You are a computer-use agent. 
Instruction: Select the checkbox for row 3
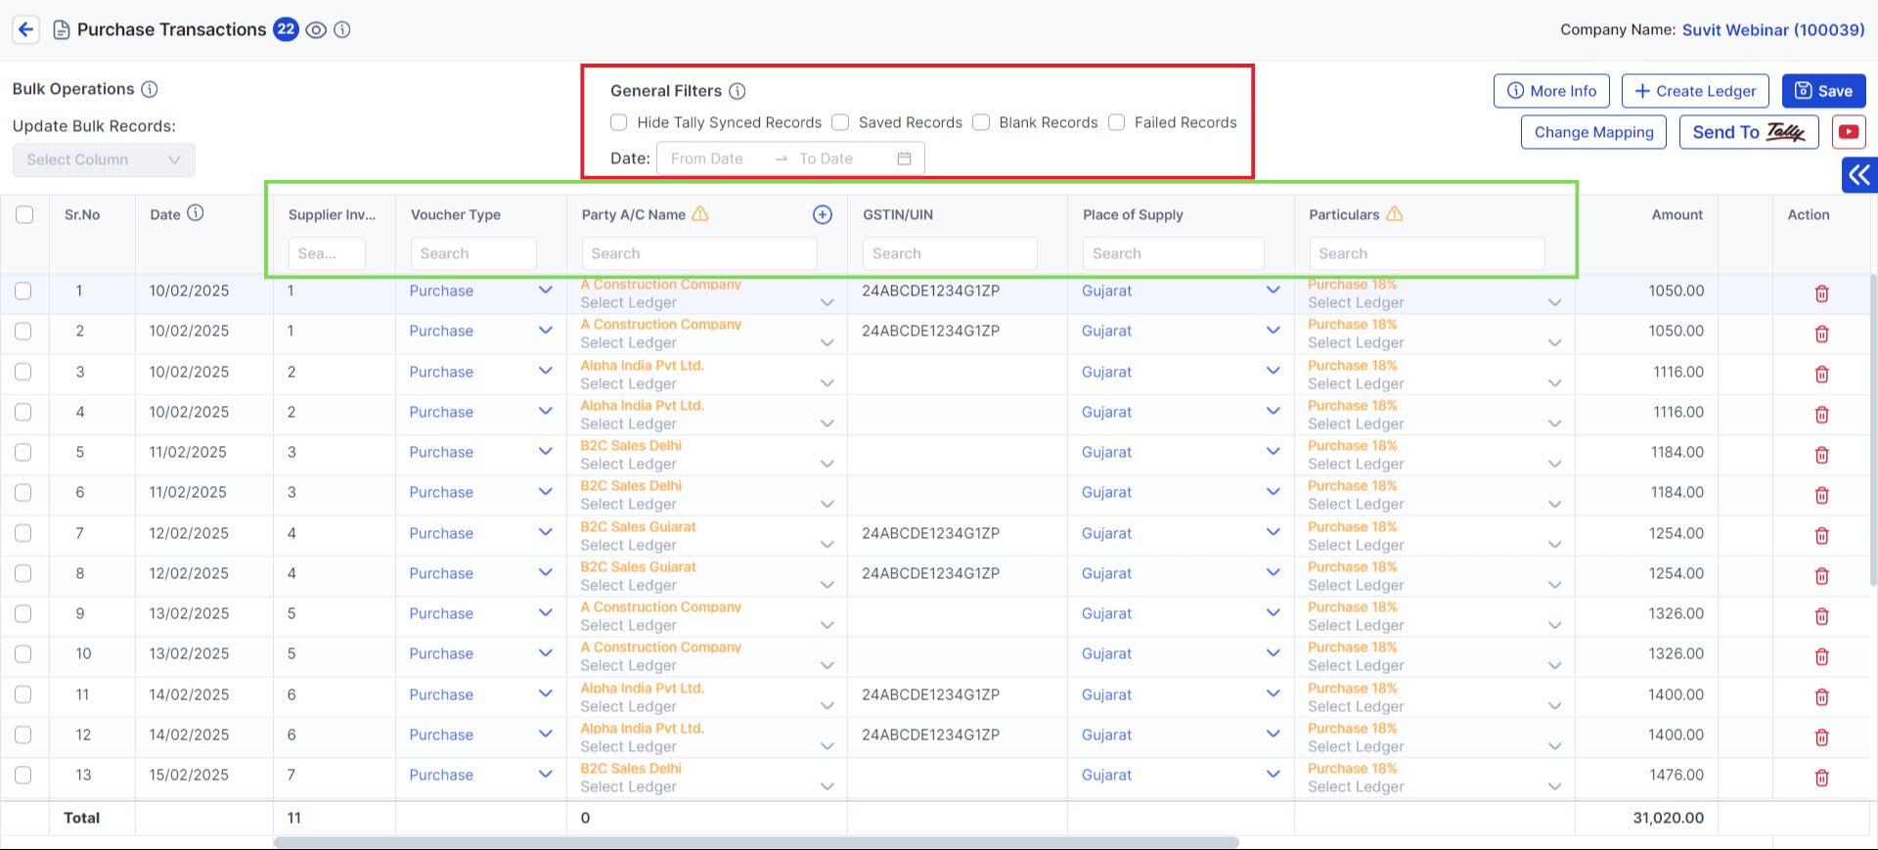(23, 372)
